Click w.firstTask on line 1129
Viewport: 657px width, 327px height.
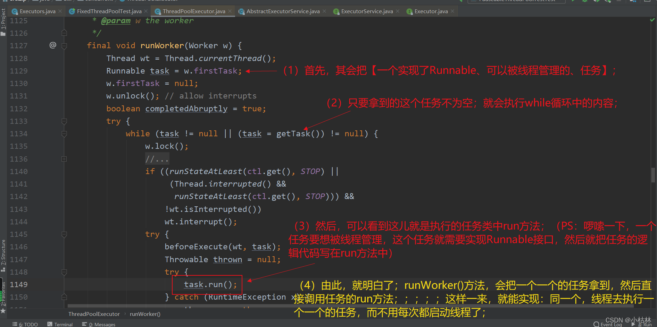coord(210,71)
